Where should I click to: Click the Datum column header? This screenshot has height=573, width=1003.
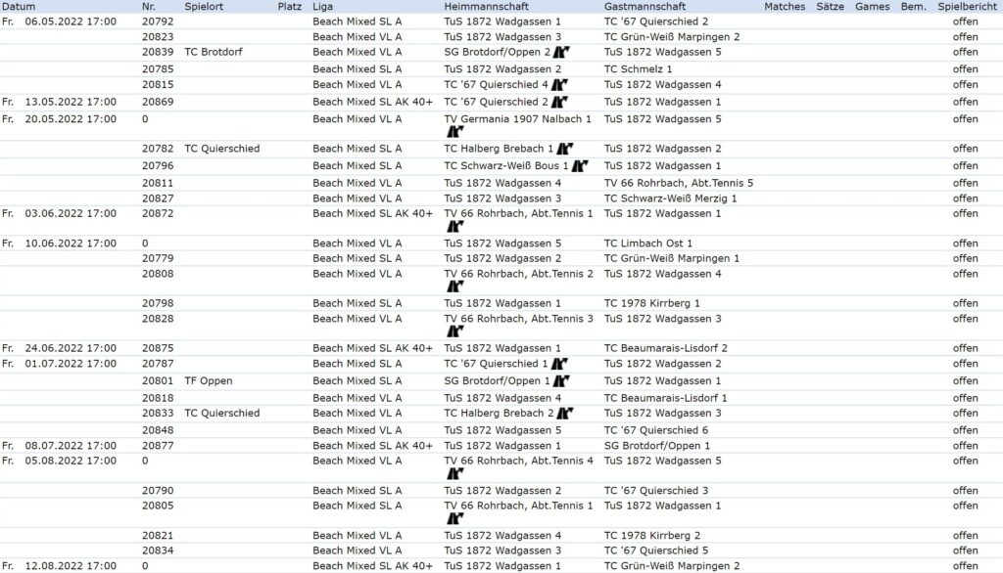[19, 7]
